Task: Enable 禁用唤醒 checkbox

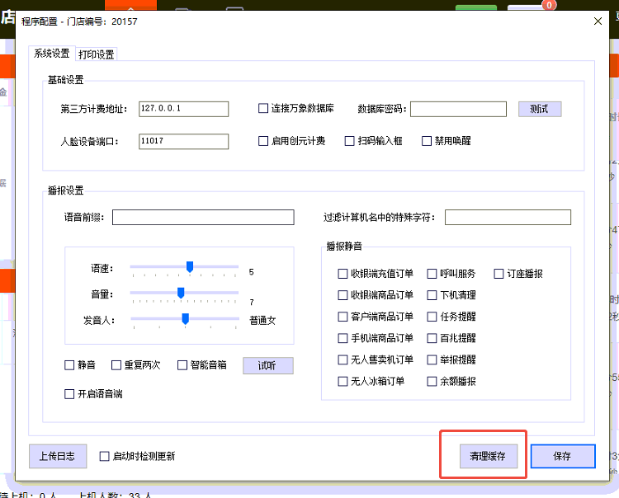Action: 427,141
